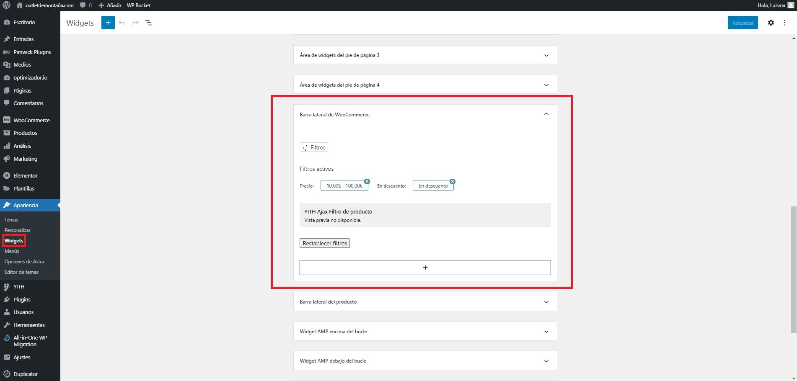Open the Añadir new content menu

110,5
